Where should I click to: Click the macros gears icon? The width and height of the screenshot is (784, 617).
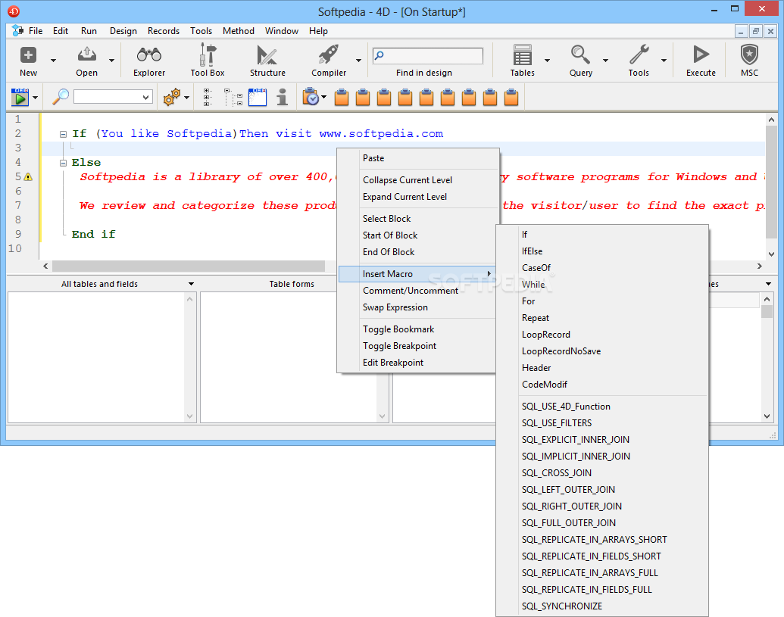coord(171,97)
